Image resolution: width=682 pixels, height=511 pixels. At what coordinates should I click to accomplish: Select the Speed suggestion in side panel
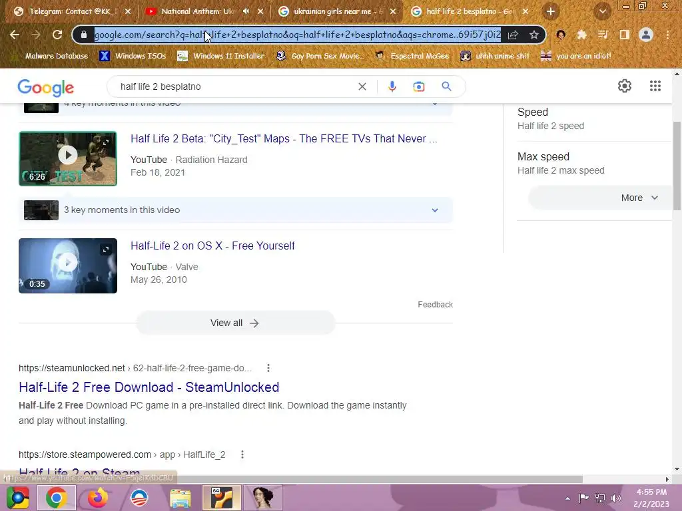[551, 118]
